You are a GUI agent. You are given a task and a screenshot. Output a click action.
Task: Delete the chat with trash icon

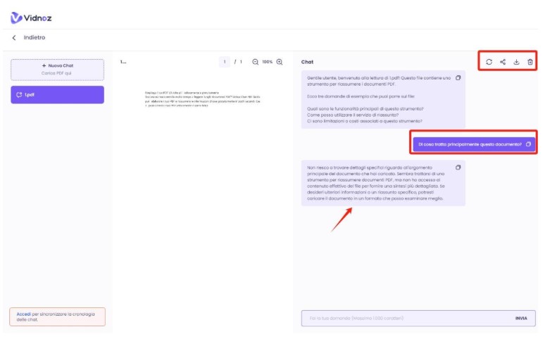[x=530, y=62]
